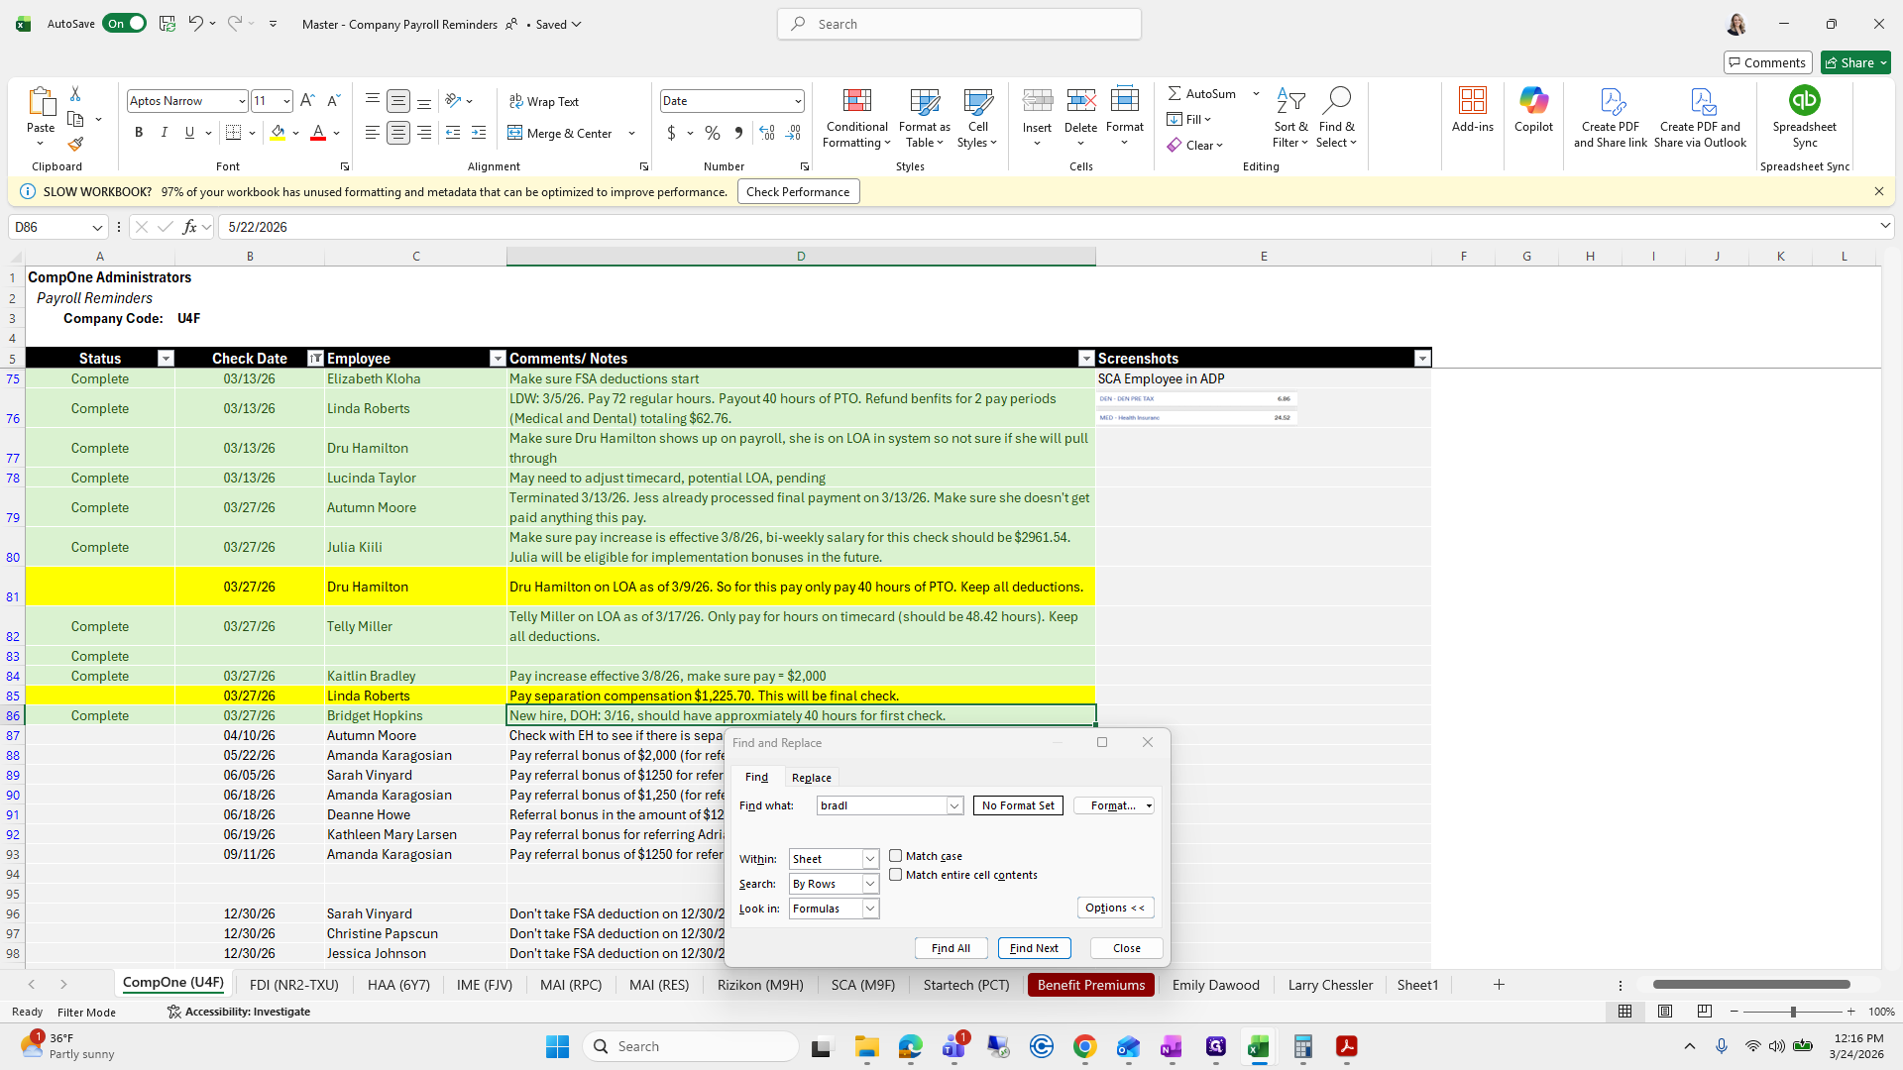Check Match entire cell contents

coord(896,875)
